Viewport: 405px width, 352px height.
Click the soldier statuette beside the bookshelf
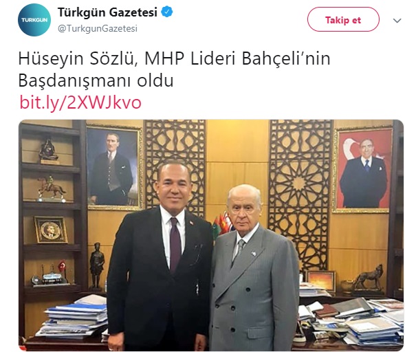[x=97, y=266]
